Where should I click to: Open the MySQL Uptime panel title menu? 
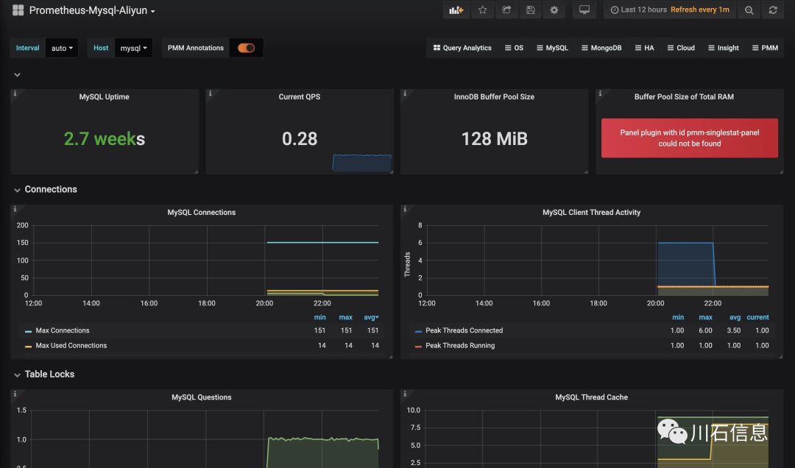coord(104,97)
